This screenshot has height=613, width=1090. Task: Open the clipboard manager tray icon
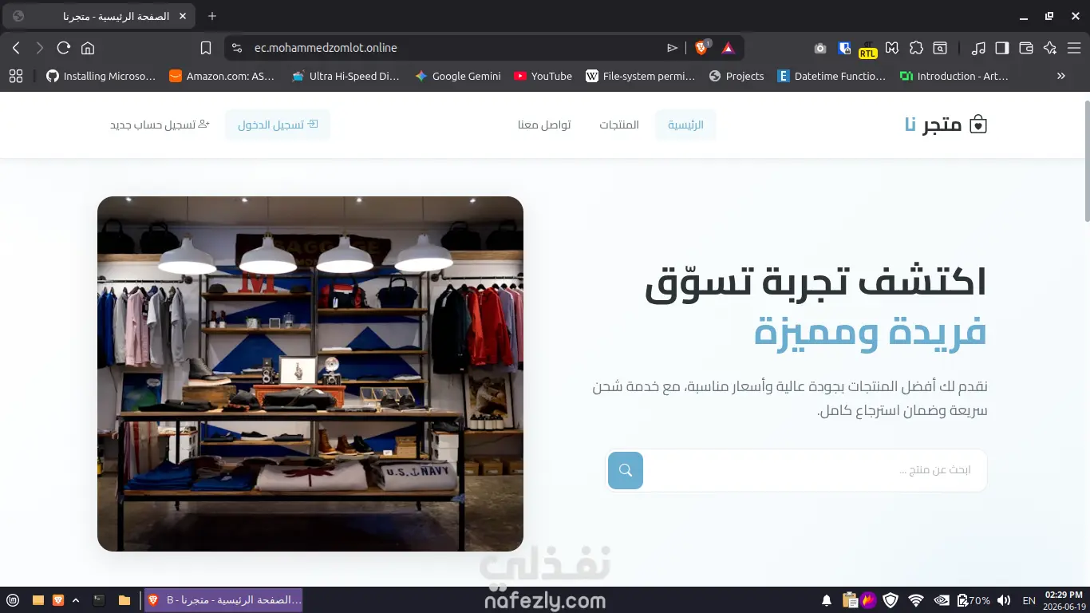pos(850,600)
